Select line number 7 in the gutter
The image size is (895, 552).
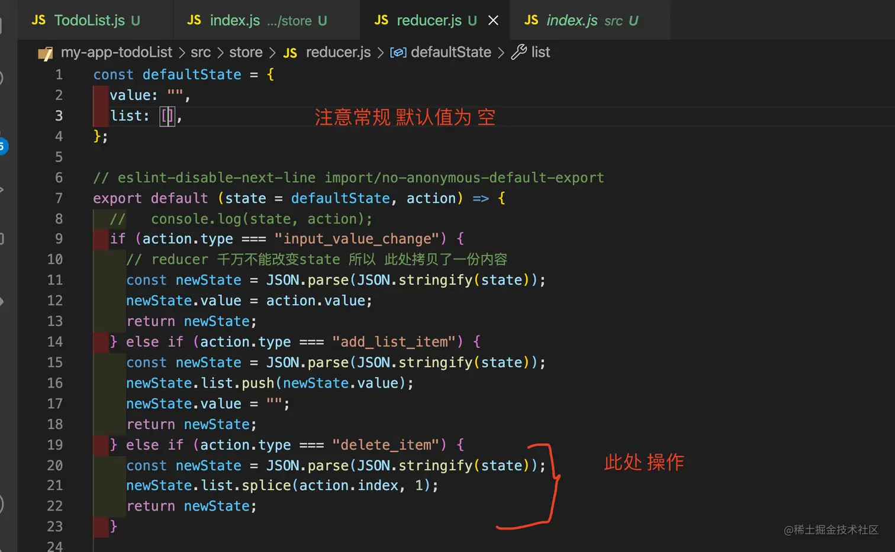(x=59, y=198)
